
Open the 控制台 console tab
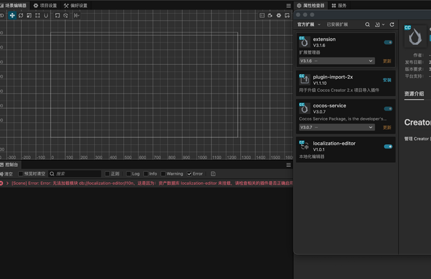coord(9,165)
